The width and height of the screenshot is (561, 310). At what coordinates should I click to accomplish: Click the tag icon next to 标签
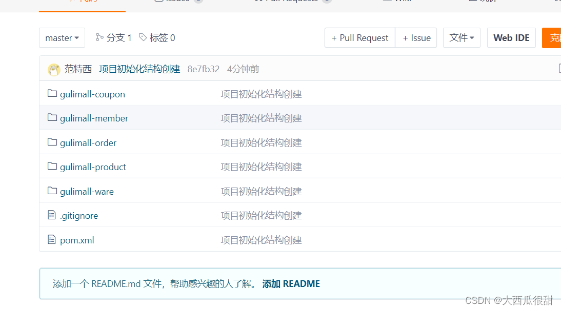[143, 37]
